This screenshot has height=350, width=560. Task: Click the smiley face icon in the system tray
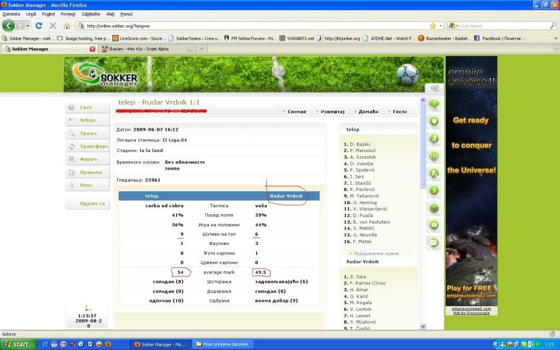tap(510, 345)
